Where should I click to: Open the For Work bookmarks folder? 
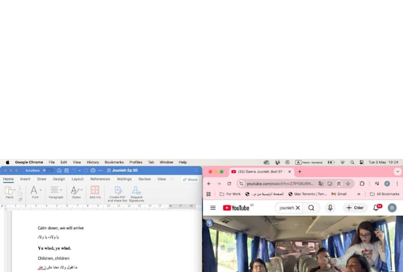tap(230, 194)
